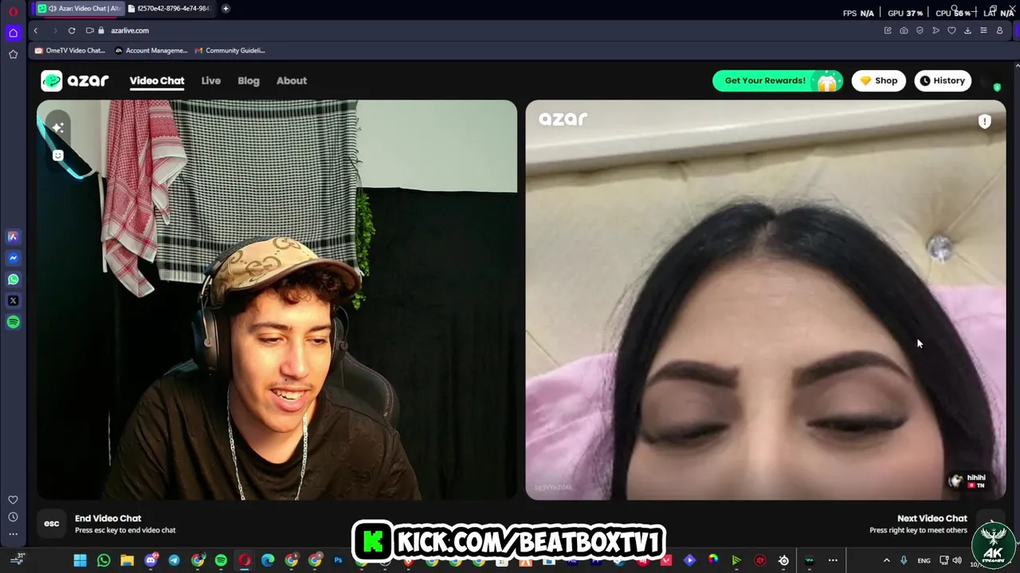Click the Azar logo in header

click(x=75, y=80)
